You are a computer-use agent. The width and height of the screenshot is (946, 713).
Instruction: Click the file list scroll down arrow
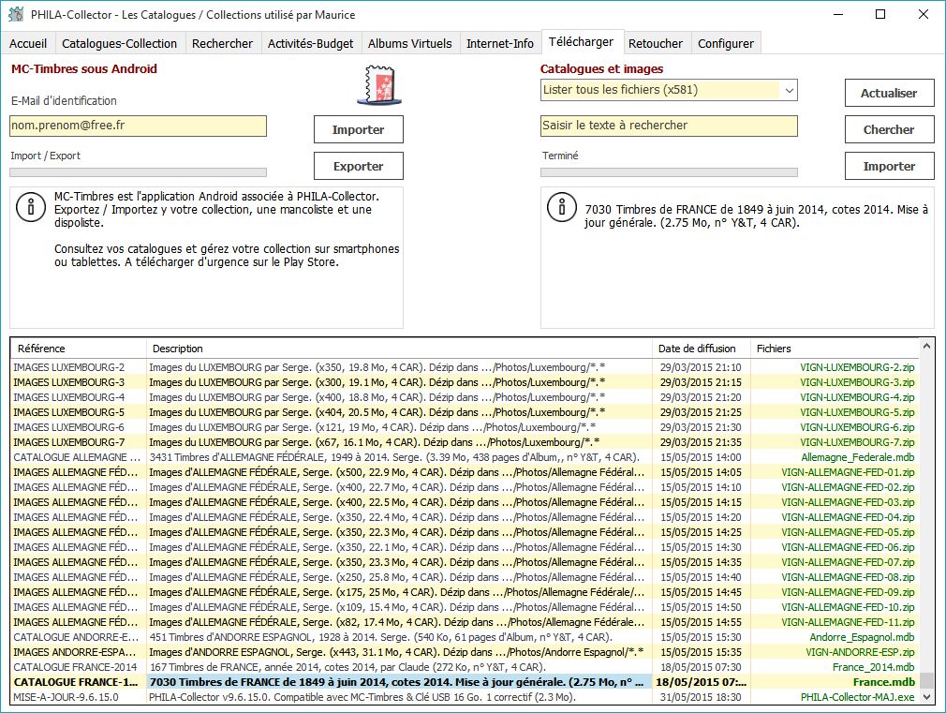coord(926,697)
